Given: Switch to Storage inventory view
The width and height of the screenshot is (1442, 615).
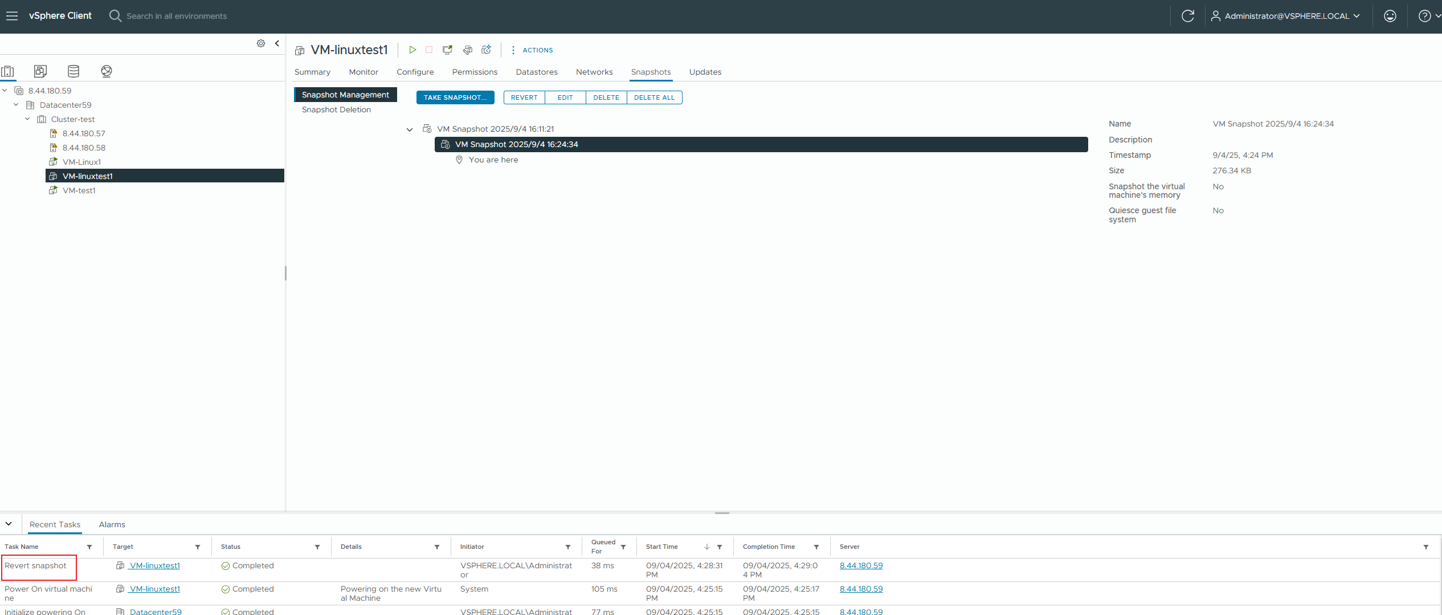Looking at the screenshot, I should (x=73, y=71).
